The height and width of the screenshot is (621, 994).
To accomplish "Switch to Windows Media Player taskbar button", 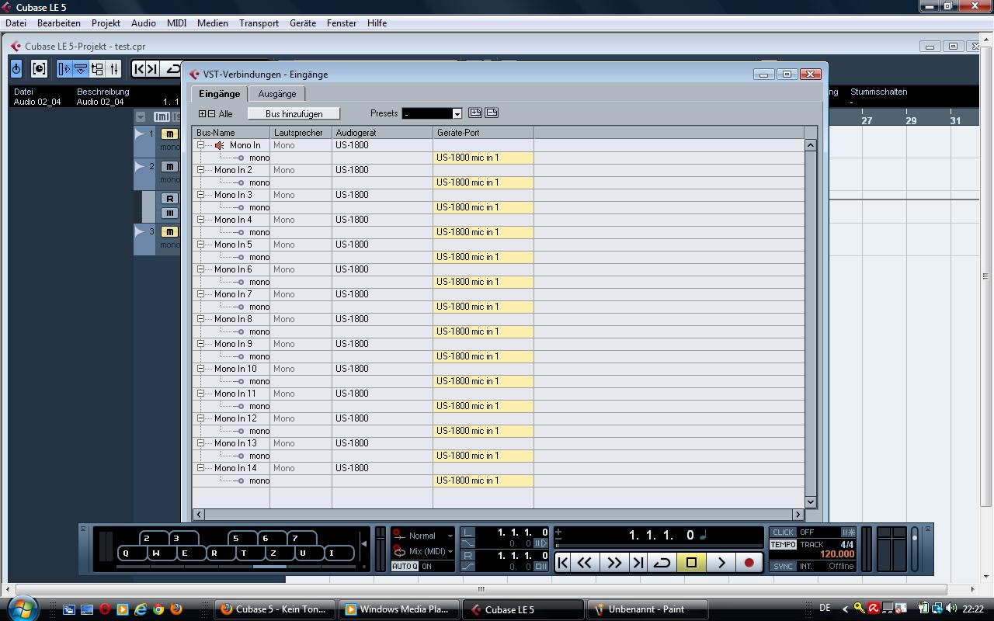I will tap(399, 609).
